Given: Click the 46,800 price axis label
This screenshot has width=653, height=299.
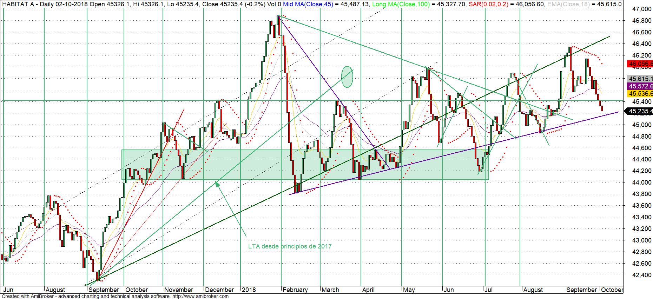Looking at the screenshot, I should click(642, 21).
